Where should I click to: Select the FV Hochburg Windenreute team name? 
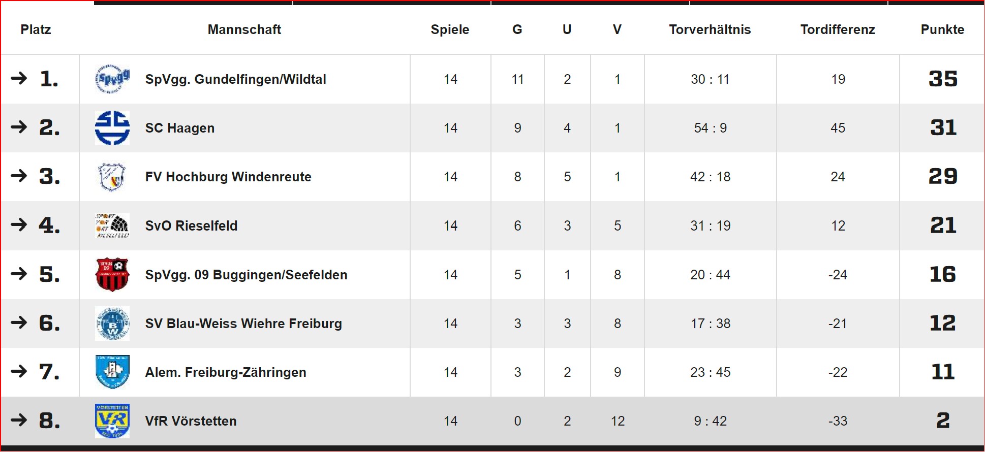click(x=228, y=177)
